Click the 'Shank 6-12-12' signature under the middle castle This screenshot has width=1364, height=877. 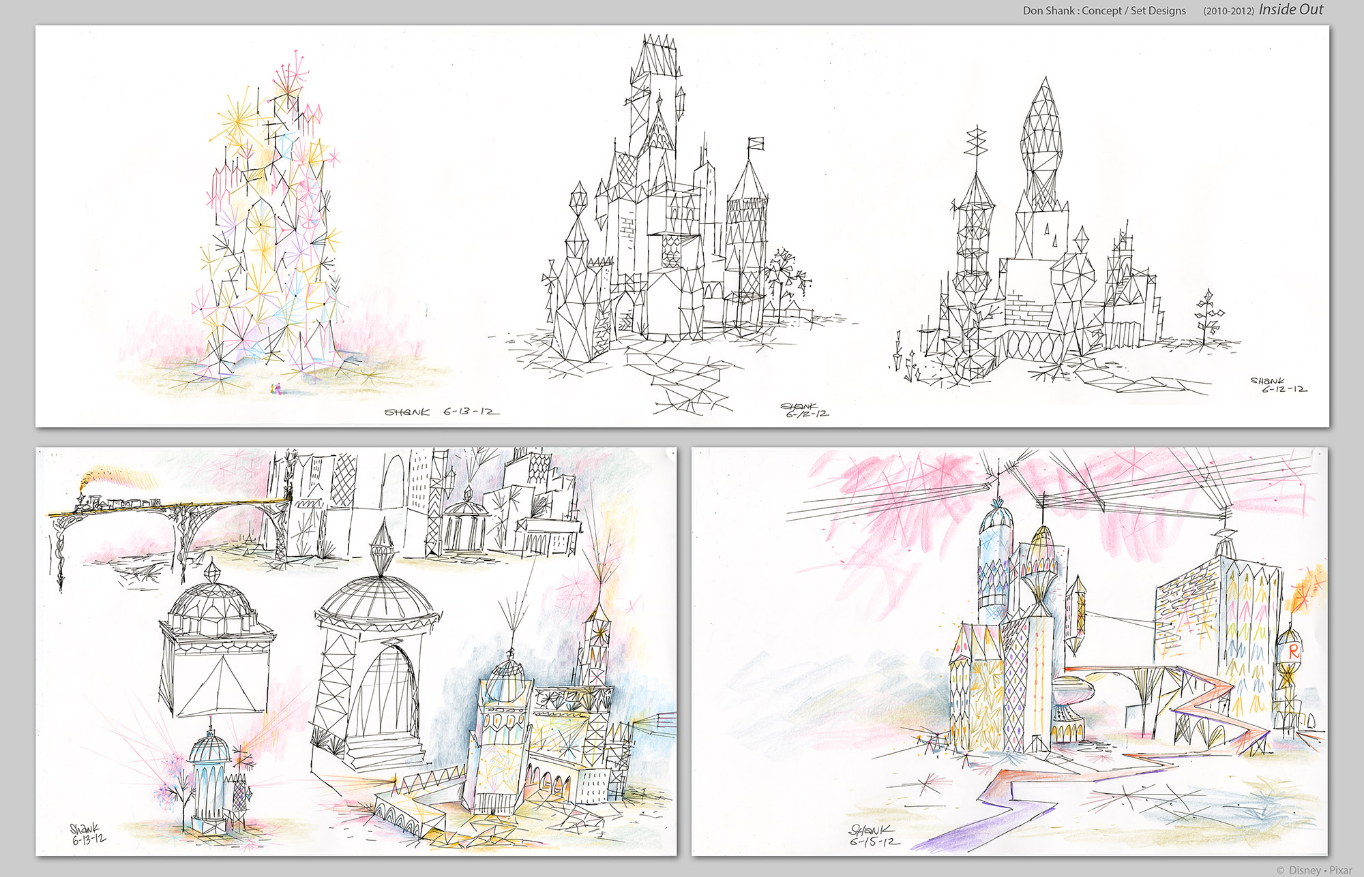(x=805, y=410)
